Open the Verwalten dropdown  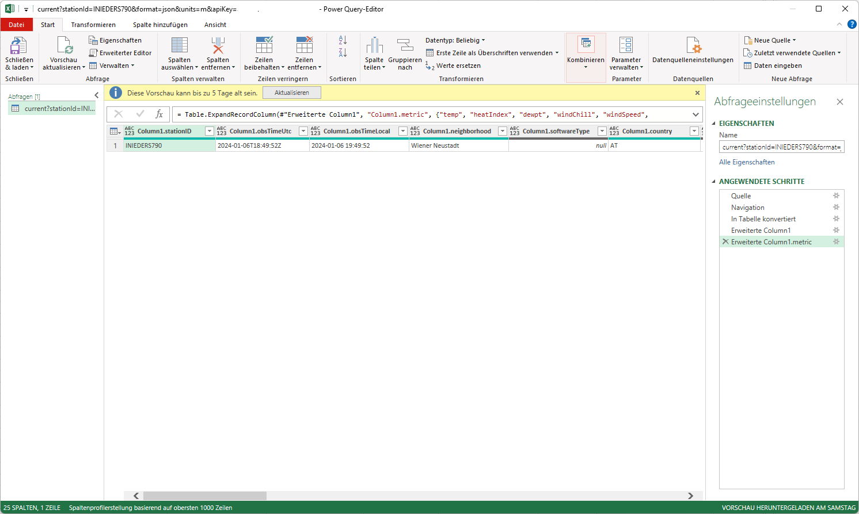tap(112, 66)
